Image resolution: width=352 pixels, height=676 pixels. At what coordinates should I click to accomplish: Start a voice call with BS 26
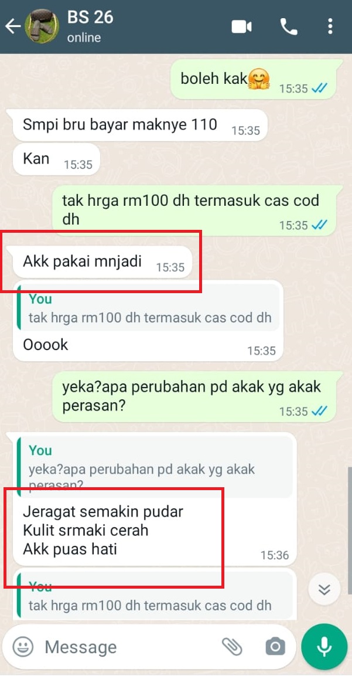click(x=288, y=27)
